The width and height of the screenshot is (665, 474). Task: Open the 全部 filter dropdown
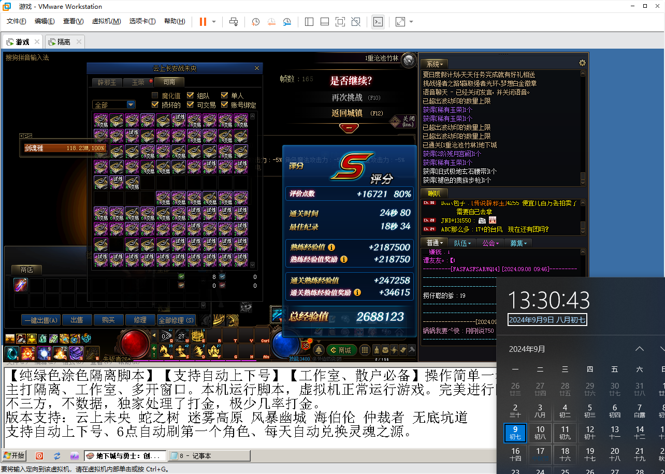coord(114,105)
